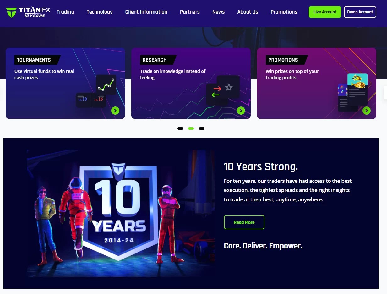Open the Partners menu item
Screen dimensions: 387x294
(x=190, y=12)
